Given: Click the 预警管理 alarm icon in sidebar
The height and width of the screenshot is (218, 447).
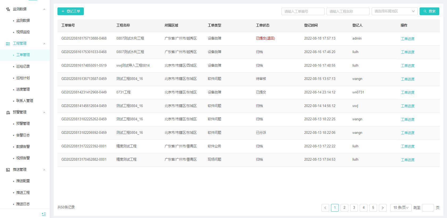Looking at the screenshot, I should 8,112.
